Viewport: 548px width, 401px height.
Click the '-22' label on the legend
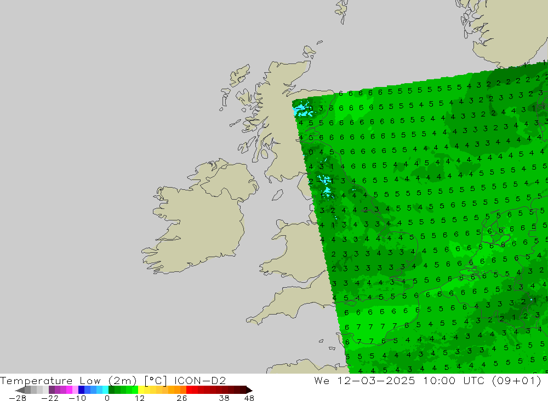coord(50,398)
